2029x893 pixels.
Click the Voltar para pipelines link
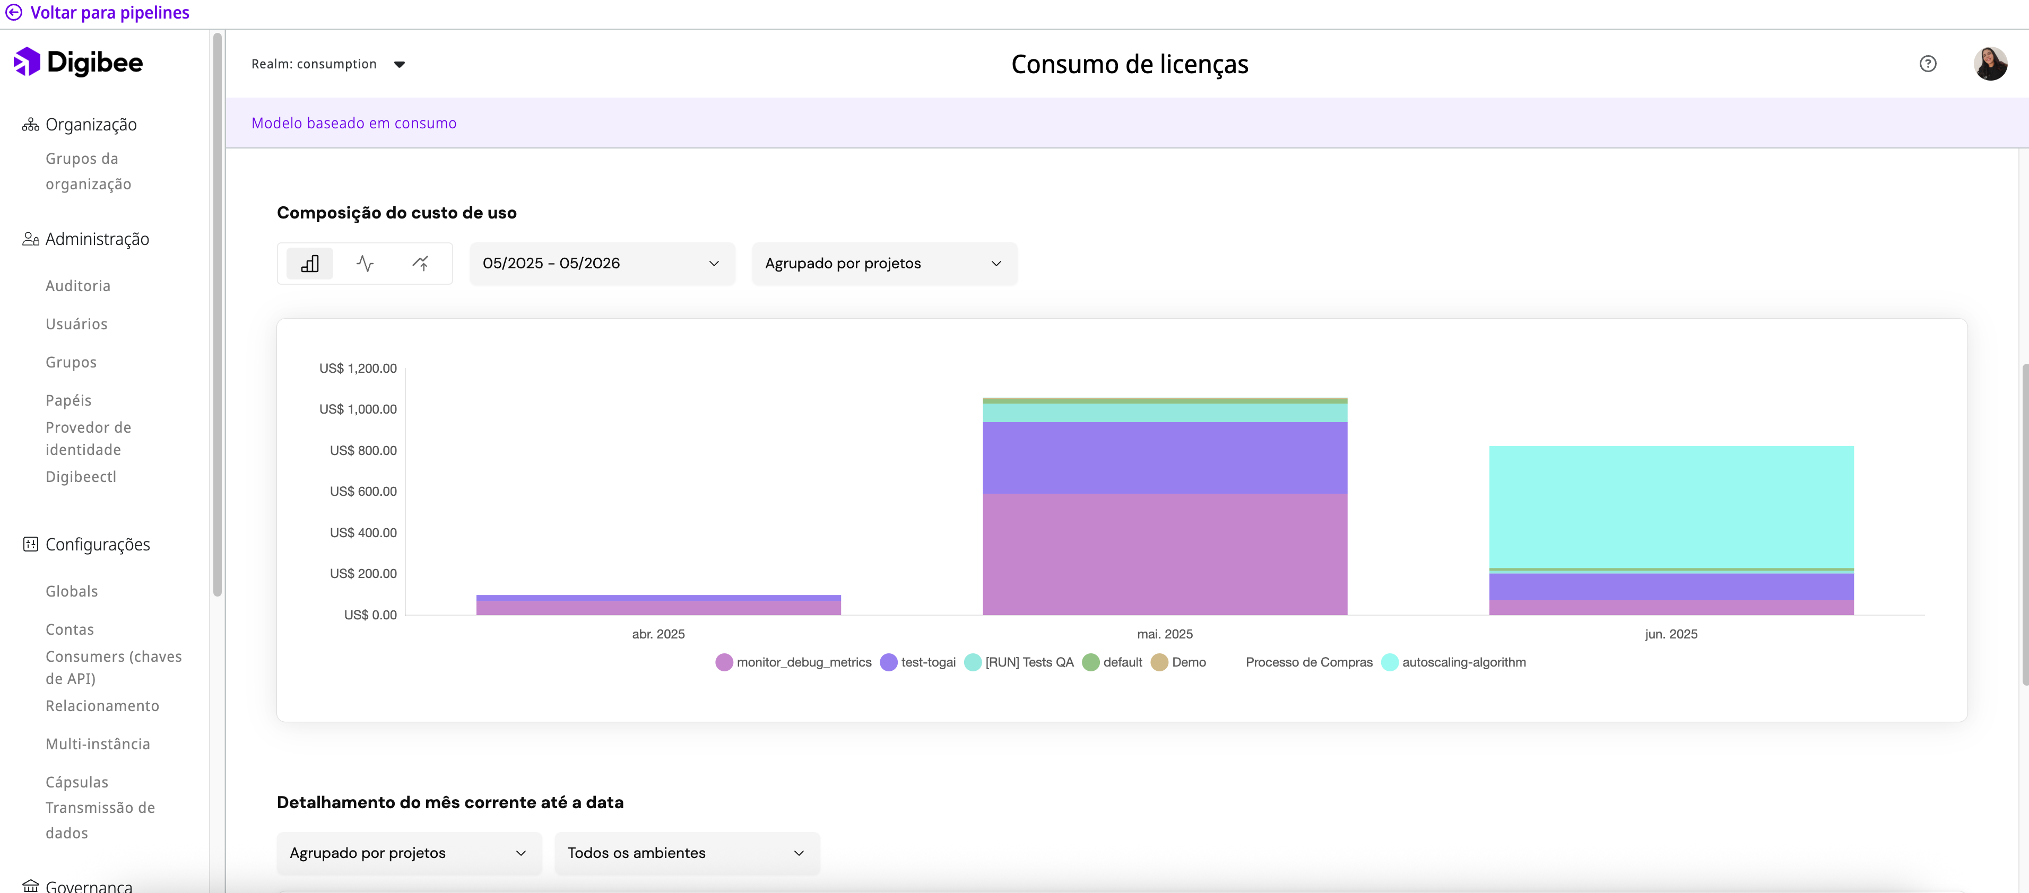click(109, 13)
